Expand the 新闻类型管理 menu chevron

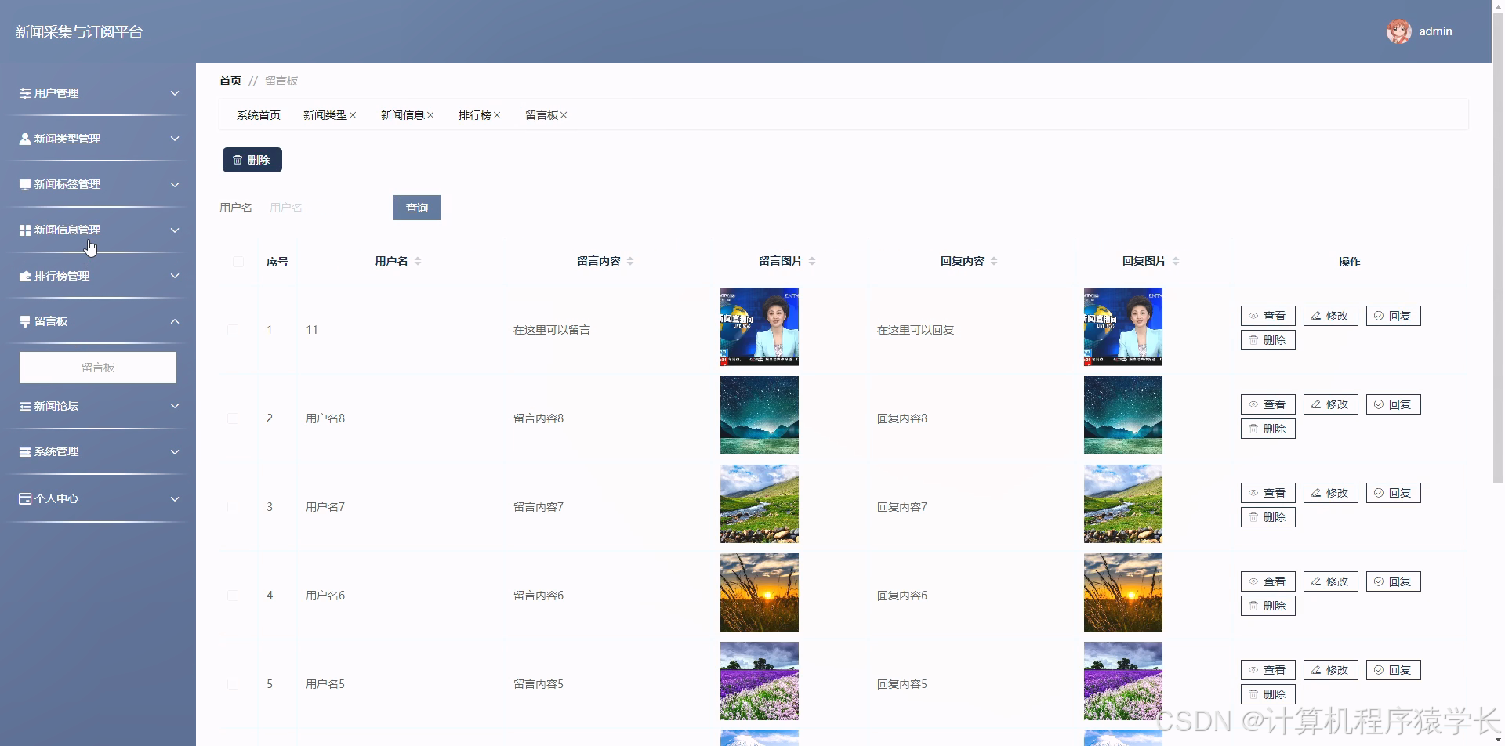175,139
